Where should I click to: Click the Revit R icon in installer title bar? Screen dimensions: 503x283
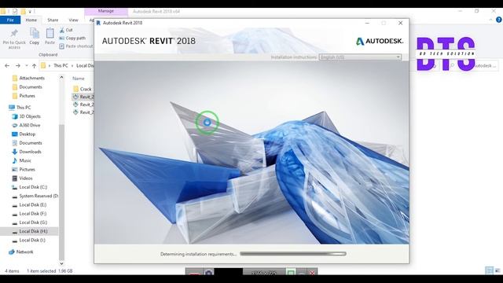click(98, 23)
